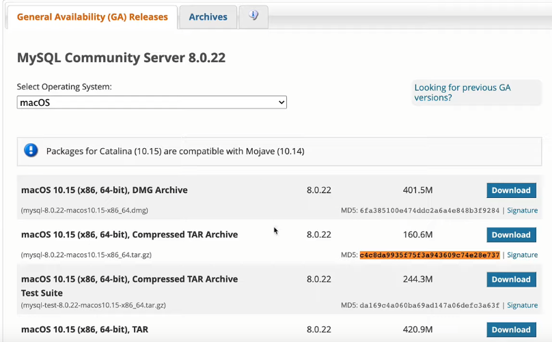Download the 160.6M Compressed TAR Archive
This screenshot has width=552, height=342.
[511, 235]
